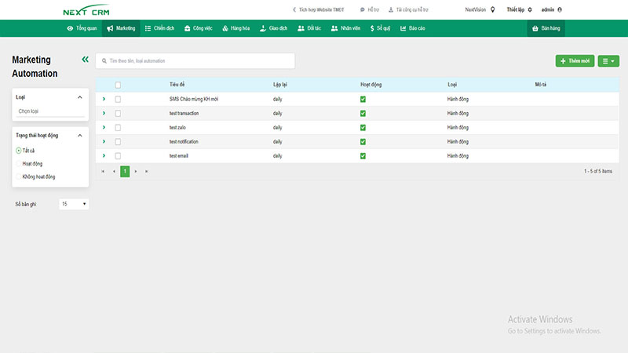Image resolution: width=628 pixels, height=353 pixels.
Task: Toggle the select-all header checkbox
Action: (x=118, y=85)
